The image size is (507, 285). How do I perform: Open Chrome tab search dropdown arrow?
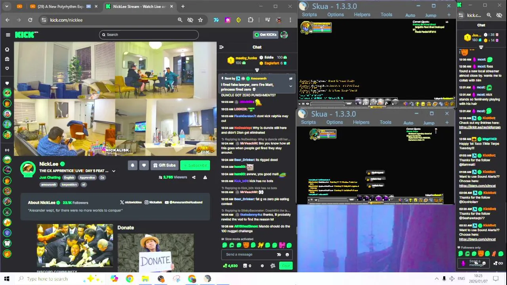tap(7, 6)
